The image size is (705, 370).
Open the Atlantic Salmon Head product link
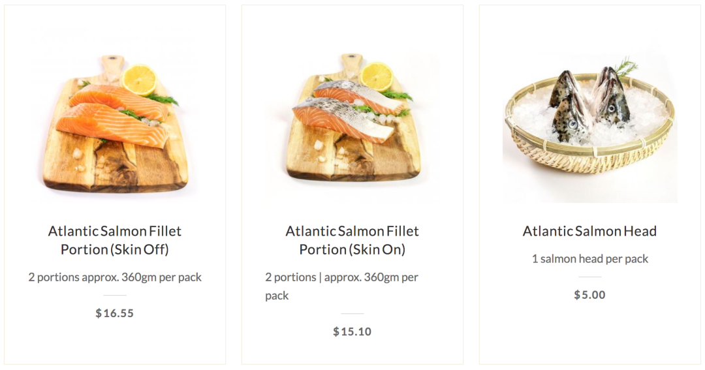[x=589, y=231]
